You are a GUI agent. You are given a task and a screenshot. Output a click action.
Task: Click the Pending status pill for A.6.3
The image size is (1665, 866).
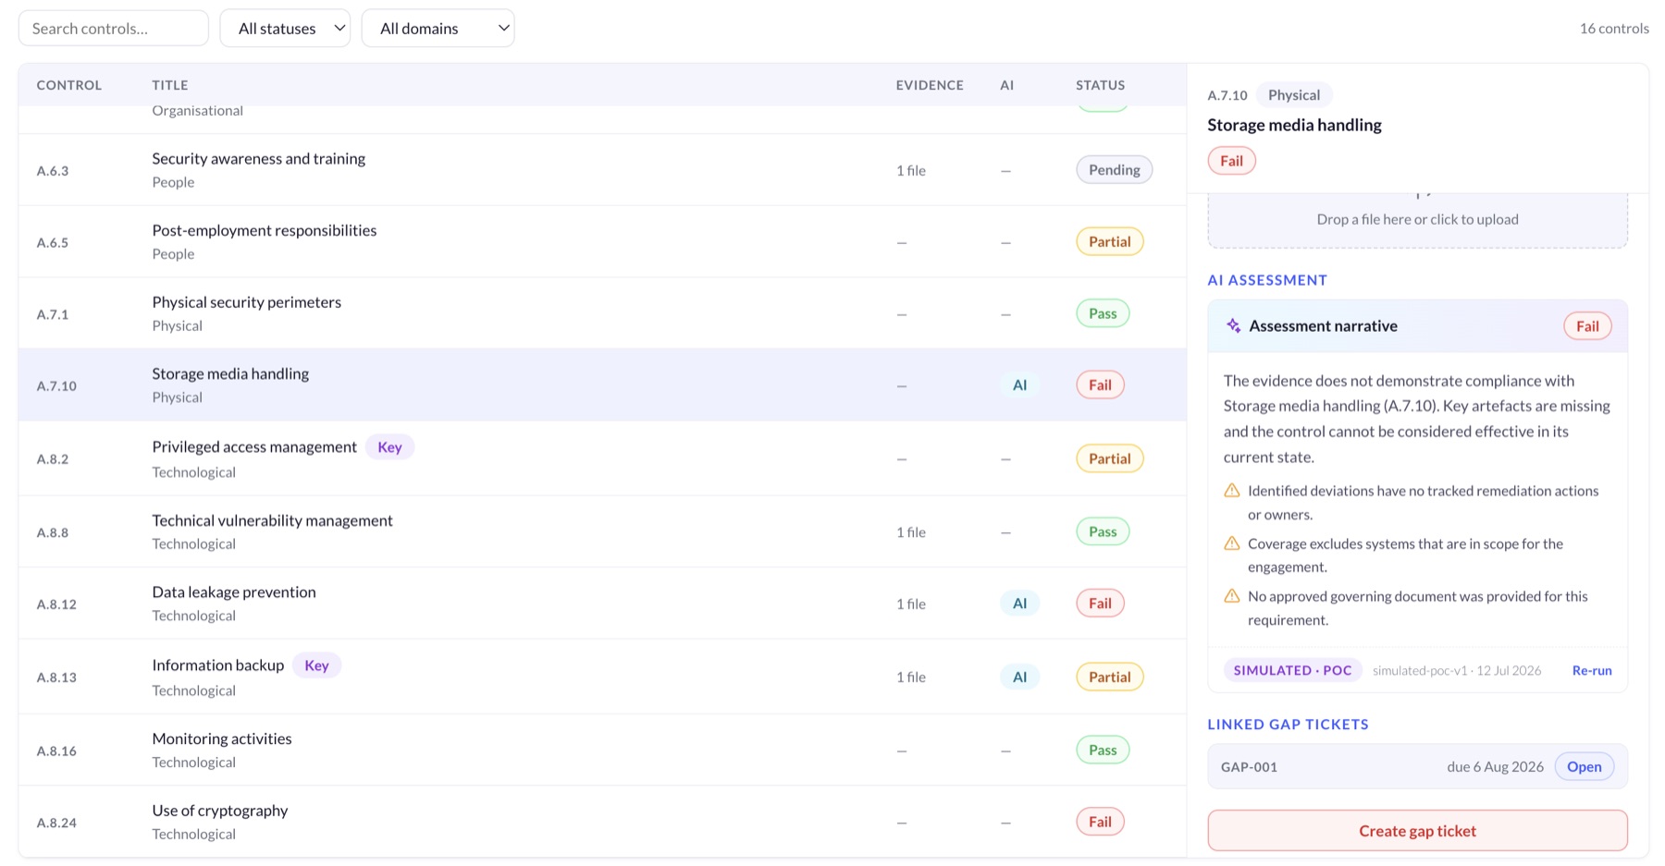point(1114,170)
